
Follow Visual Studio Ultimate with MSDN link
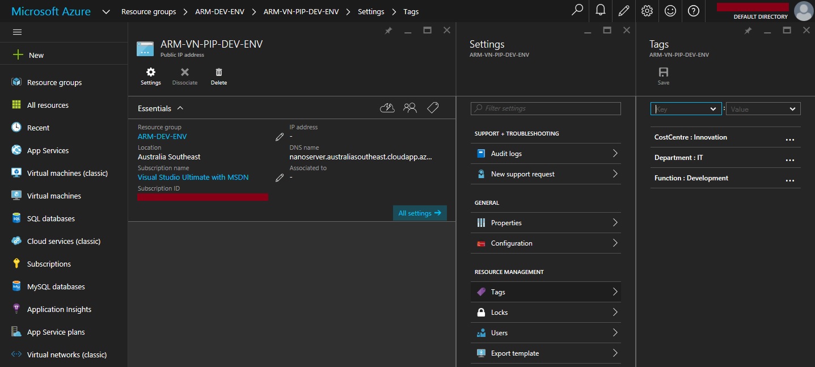tap(193, 178)
